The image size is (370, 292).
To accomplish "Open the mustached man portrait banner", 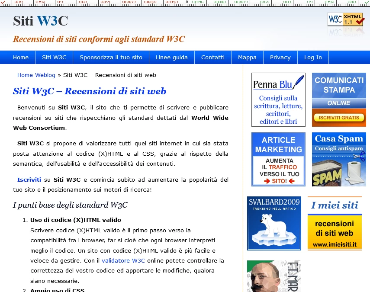I will (x=274, y=276).
